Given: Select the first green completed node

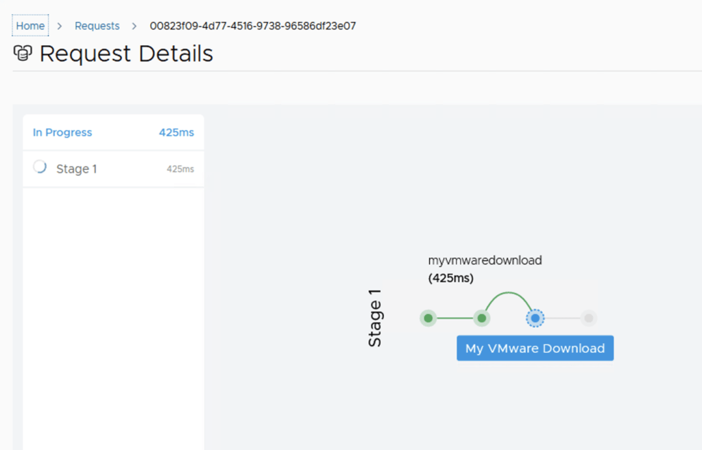Looking at the screenshot, I should pyautogui.click(x=428, y=318).
